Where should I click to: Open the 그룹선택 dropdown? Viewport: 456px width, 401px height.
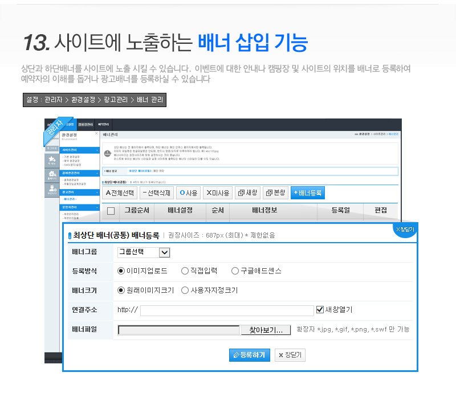click(x=144, y=252)
